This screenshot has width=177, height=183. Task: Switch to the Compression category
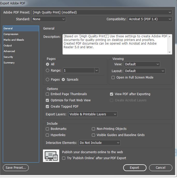(21, 34)
